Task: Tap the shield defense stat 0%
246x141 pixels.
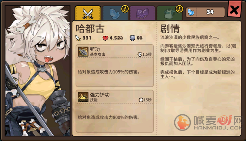Action: 136,38
